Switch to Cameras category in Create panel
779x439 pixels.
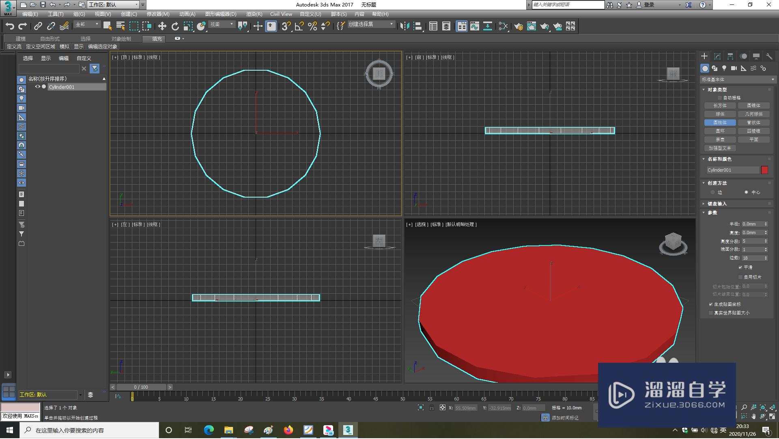pos(734,68)
